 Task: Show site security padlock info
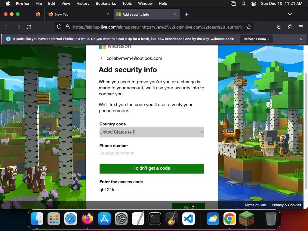pyautogui.click(x=68, y=27)
